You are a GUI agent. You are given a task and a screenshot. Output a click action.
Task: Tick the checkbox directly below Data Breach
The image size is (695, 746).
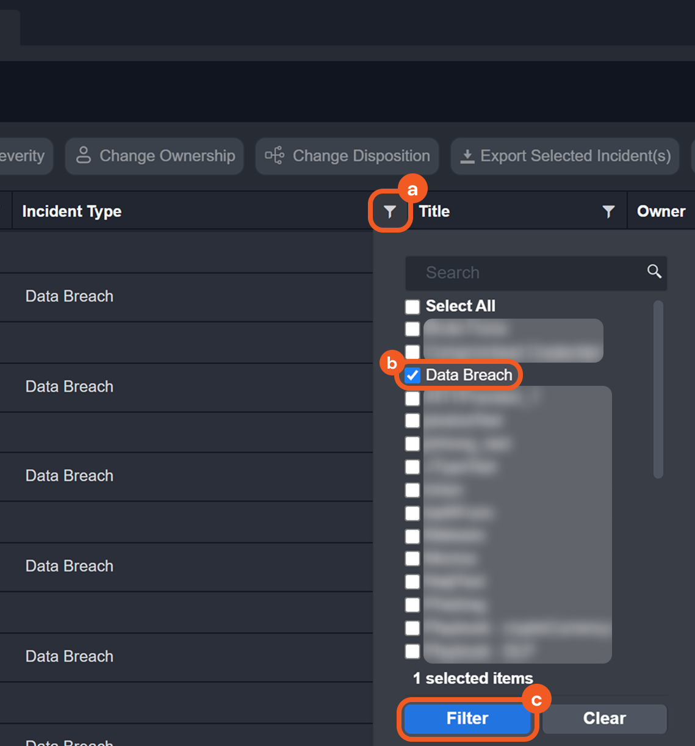click(x=412, y=399)
